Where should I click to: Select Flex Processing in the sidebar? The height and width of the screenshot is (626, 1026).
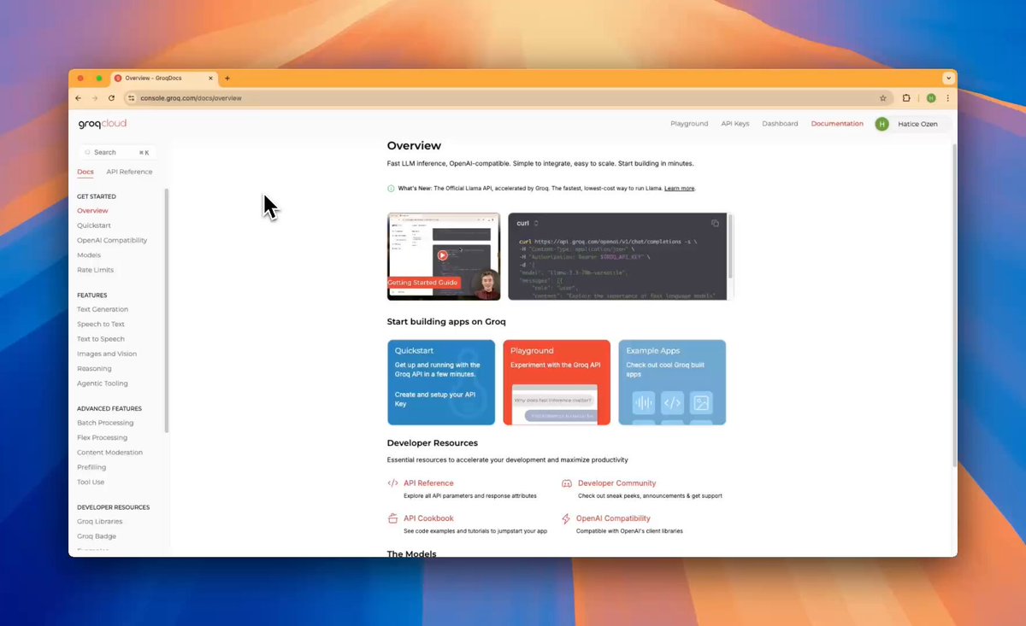click(x=103, y=437)
